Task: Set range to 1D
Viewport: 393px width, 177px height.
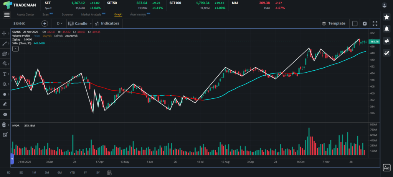Action: coord(8,172)
